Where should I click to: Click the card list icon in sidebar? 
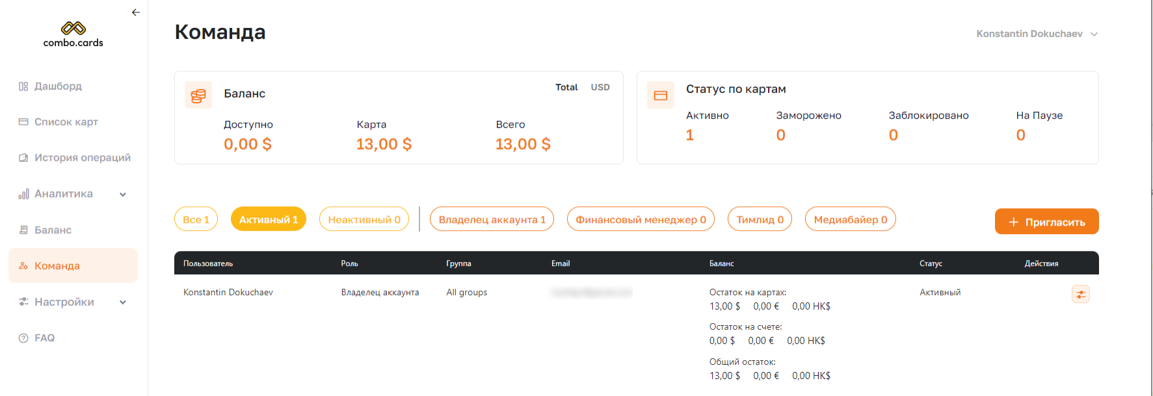pyautogui.click(x=23, y=122)
